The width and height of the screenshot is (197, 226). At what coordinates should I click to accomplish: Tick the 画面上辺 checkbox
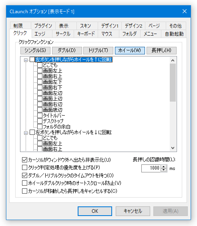(x=40, y=98)
